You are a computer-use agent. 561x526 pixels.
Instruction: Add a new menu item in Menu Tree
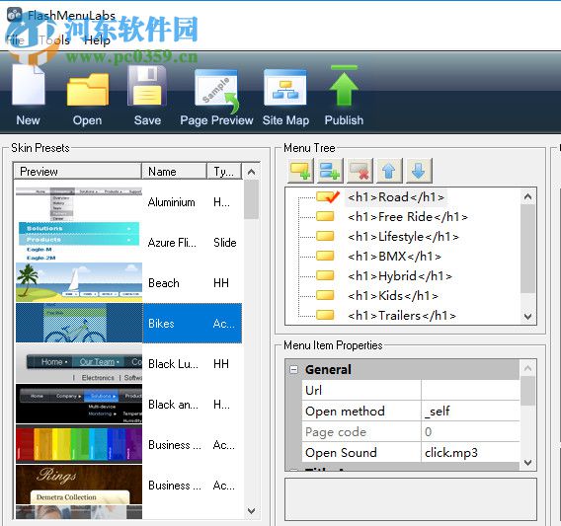click(x=300, y=171)
